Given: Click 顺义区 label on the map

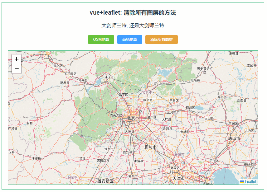Looking at the screenshot, I should click(x=148, y=100).
